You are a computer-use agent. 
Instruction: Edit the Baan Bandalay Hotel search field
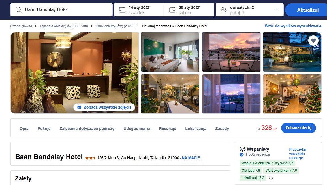[61, 10]
